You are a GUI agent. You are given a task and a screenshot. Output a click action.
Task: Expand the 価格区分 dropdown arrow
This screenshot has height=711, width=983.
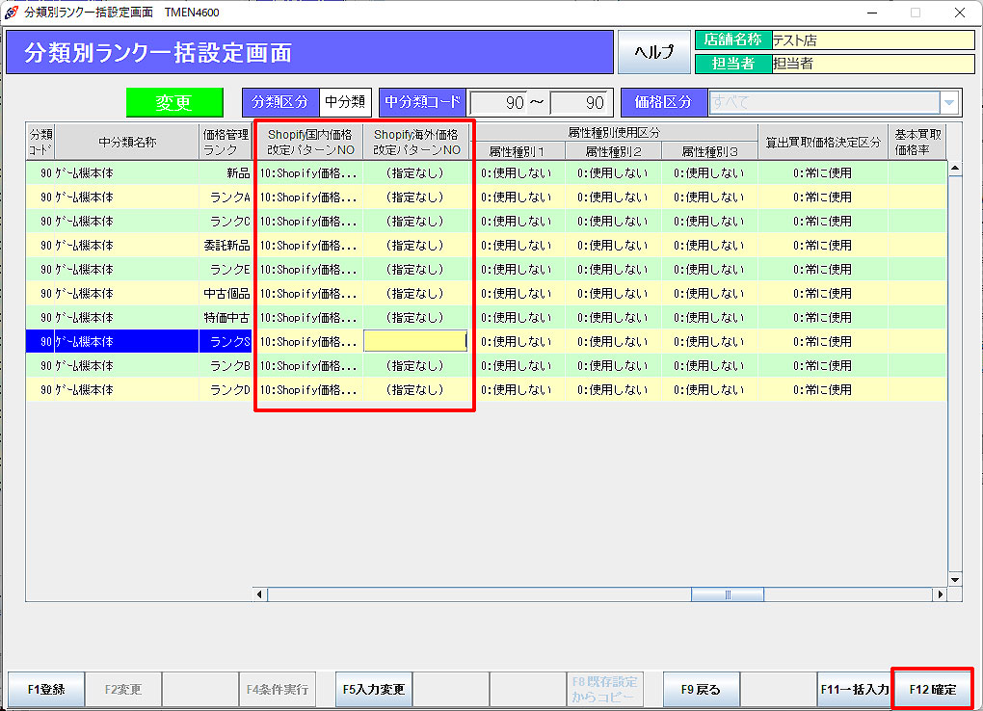(949, 102)
